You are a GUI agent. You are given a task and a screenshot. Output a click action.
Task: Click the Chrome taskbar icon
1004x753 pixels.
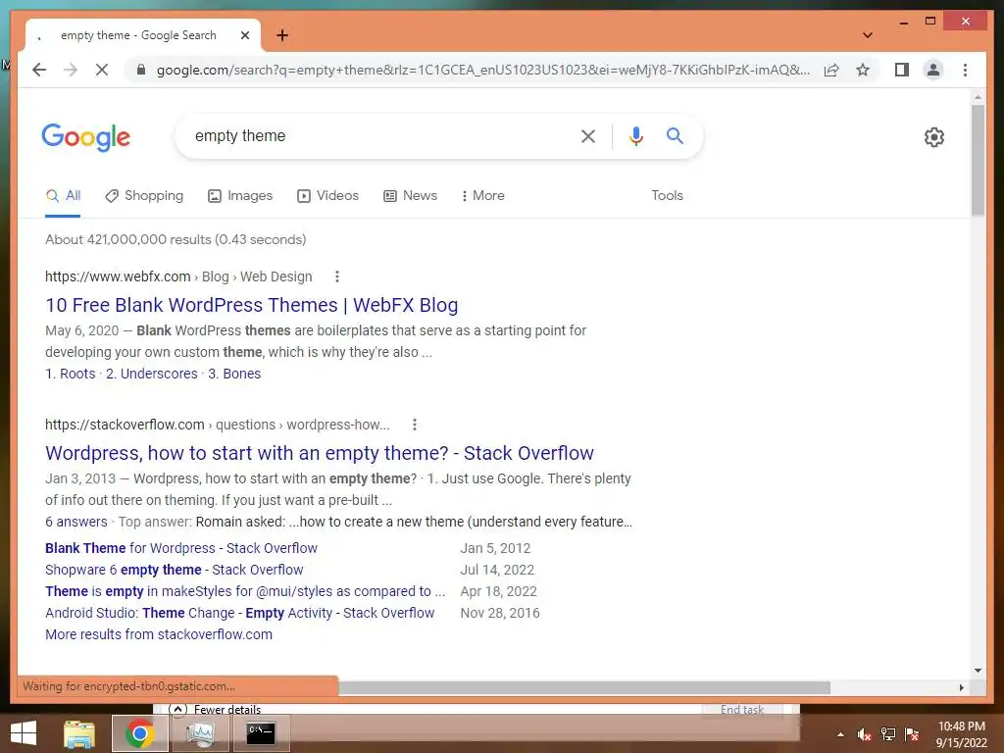tap(139, 733)
